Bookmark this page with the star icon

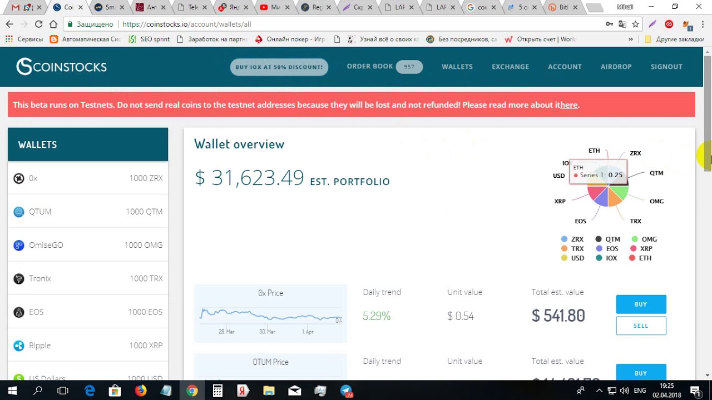click(x=636, y=24)
